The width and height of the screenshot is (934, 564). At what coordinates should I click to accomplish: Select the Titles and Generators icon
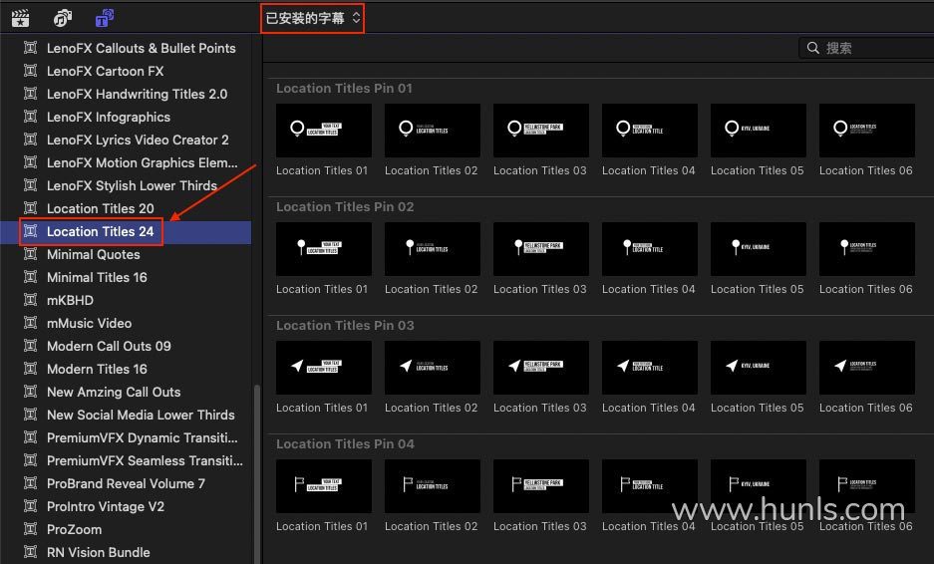pos(105,18)
